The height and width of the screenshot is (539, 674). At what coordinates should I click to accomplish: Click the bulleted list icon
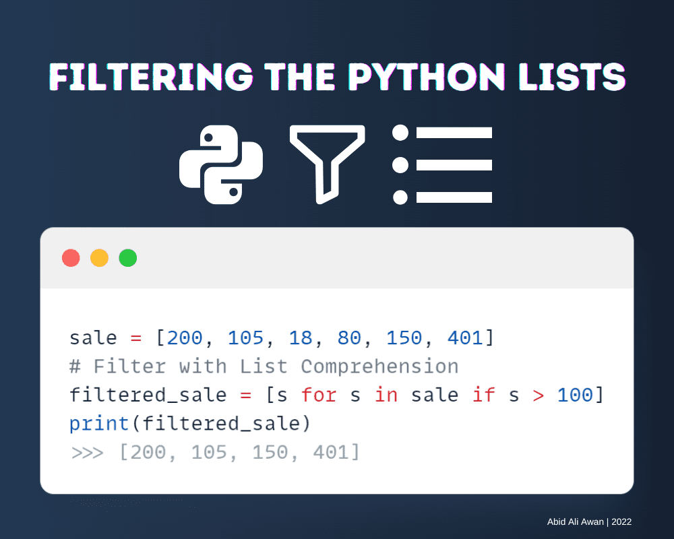click(x=441, y=165)
